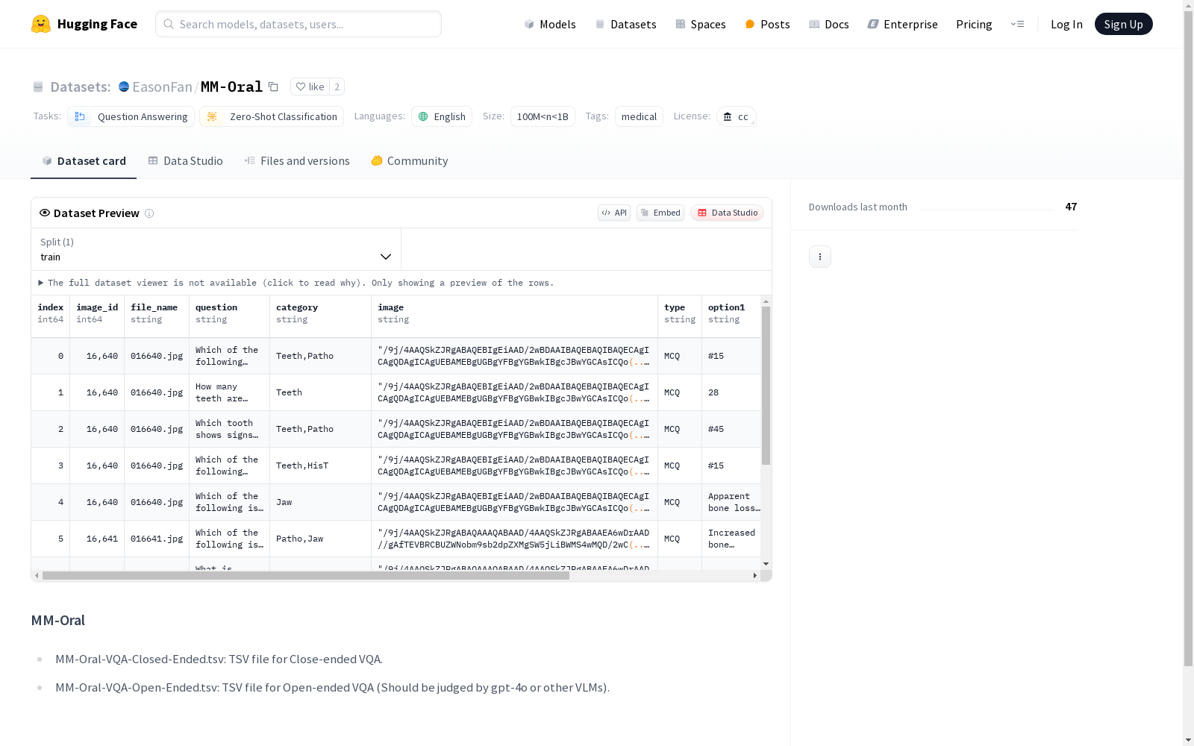Click the table scroll up arrow
The width and height of the screenshot is (1194, 746).
pos(766,301)
